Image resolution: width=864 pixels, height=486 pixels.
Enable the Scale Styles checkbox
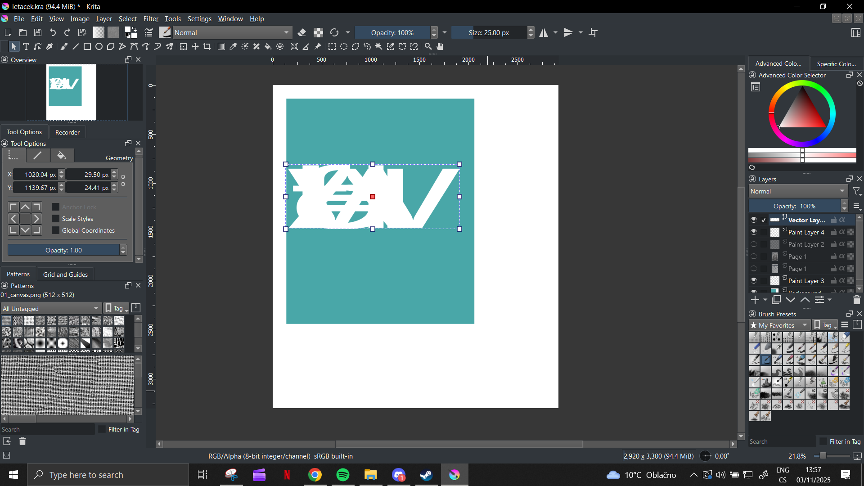[x=56, y=219]
